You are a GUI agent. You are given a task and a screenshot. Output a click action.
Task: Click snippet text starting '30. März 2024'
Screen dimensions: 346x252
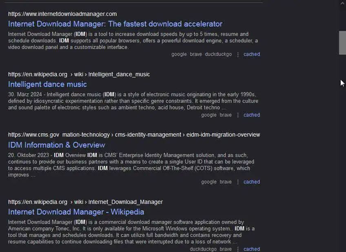133,101
